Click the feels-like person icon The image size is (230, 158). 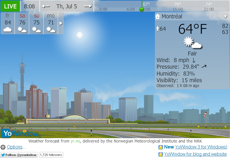click(158, 29)
